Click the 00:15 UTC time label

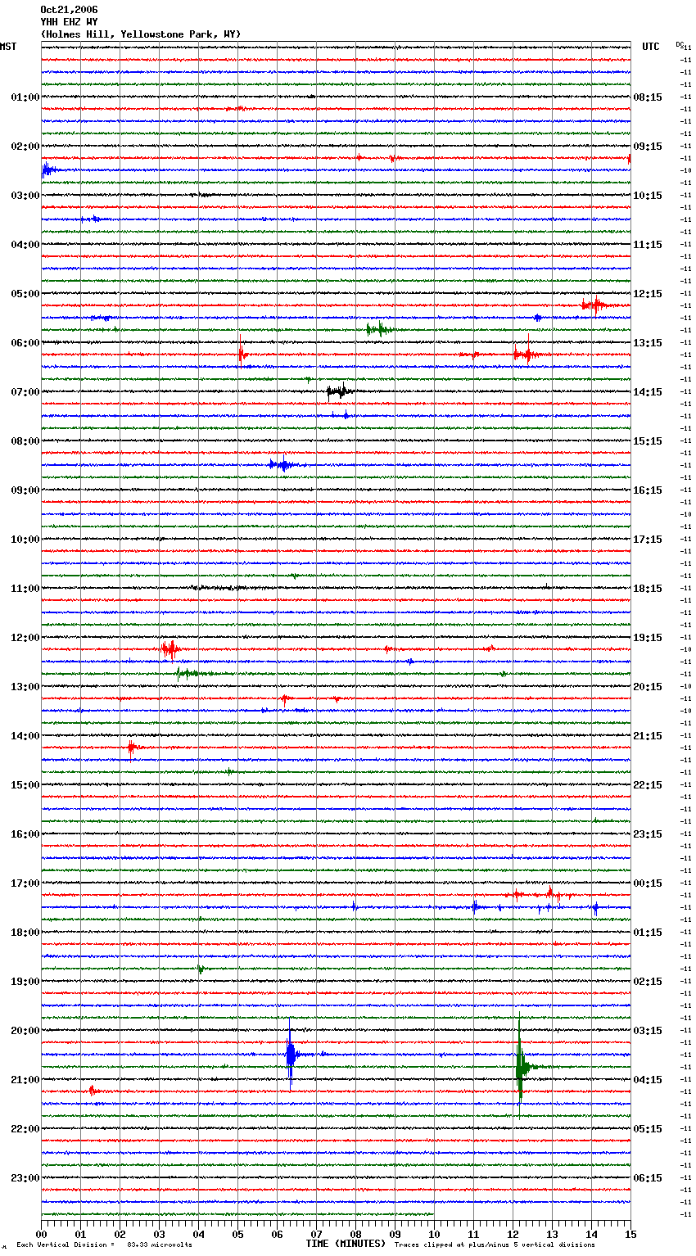point(648,883)
